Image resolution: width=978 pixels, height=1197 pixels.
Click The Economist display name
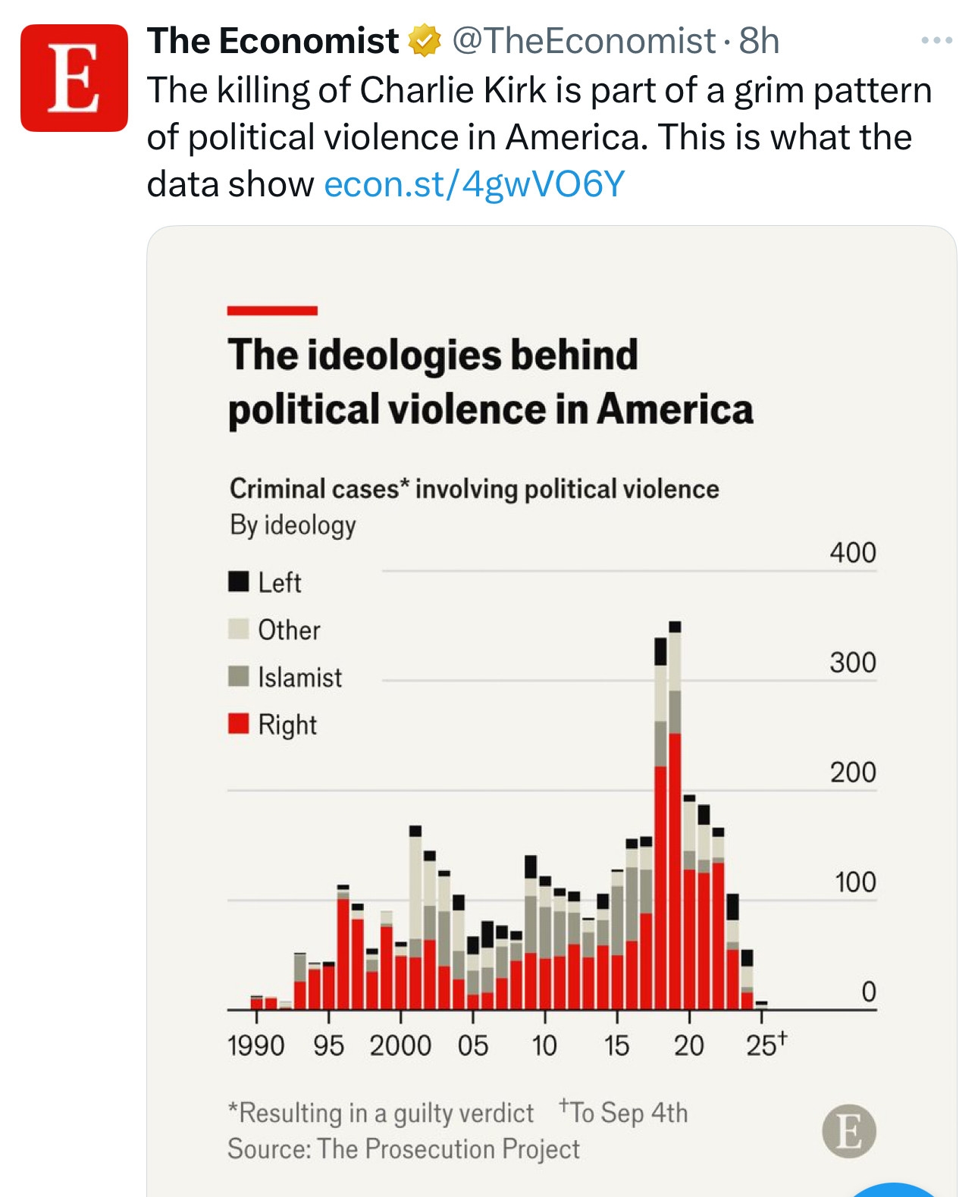[273, 41]
